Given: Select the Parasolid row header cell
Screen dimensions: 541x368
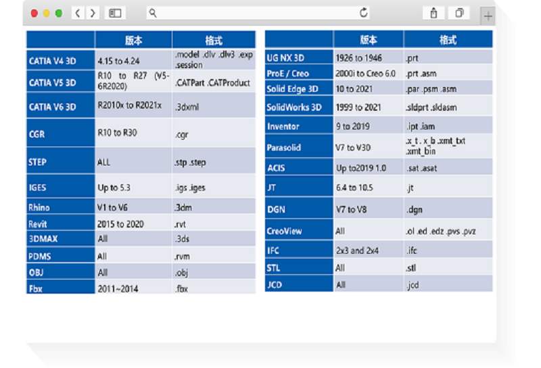Looking at the screenshot, I should [299, 147].
